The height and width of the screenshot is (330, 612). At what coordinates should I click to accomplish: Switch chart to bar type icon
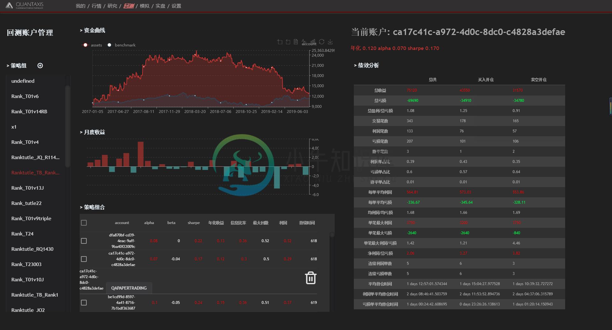(x=313, y=42)
